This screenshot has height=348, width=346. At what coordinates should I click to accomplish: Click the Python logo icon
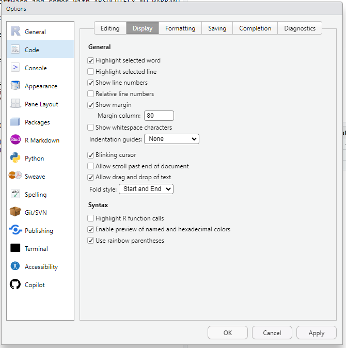coord(15,158)
